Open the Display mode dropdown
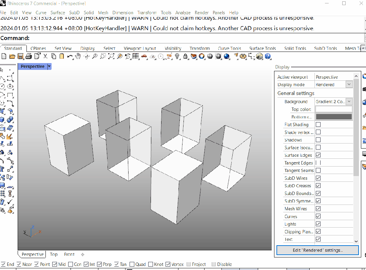The image size is (366, 270). (349, 84)
